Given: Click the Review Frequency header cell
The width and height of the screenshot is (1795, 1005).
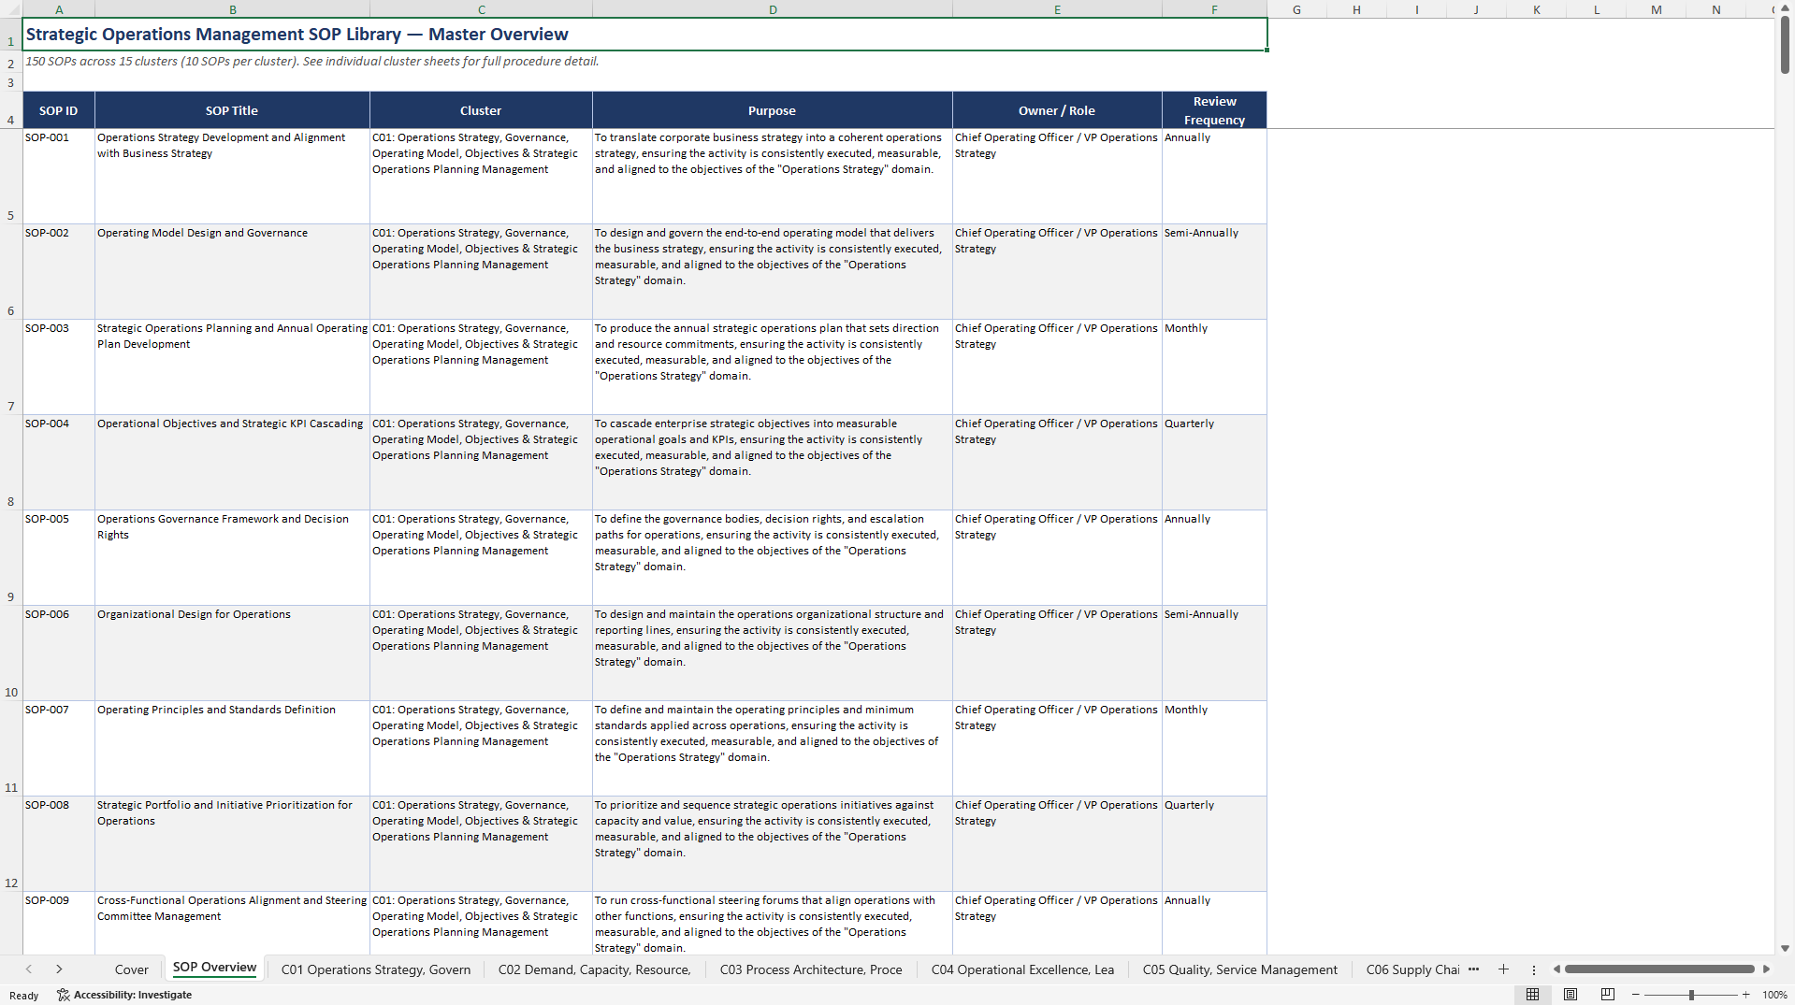Looking at the screenshot, I should (1214, 110).
